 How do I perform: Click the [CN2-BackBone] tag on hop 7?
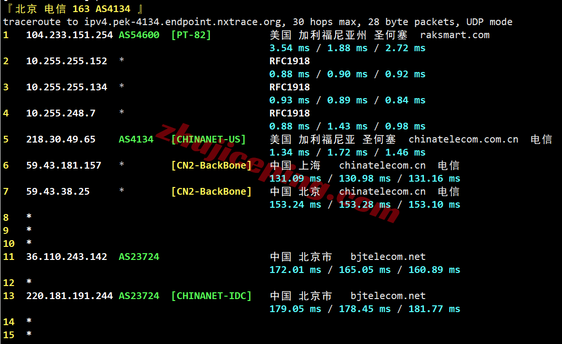tap(211, 192)
